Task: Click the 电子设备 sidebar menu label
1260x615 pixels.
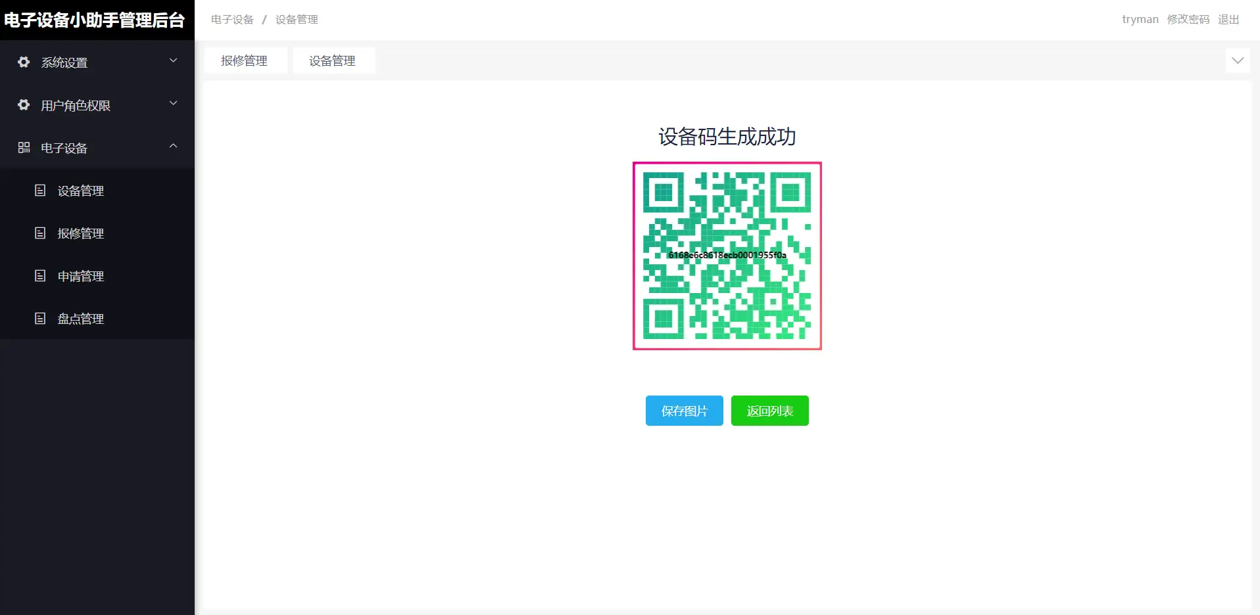Action: pyautogui.click(x=64, y=148)
